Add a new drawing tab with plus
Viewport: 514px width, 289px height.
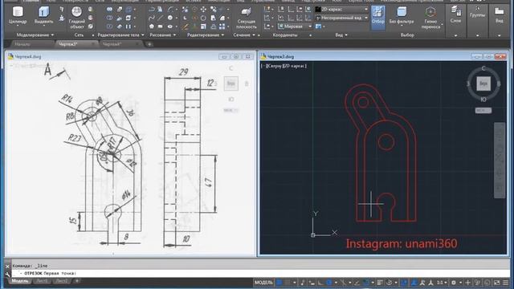tap(149, 44)
